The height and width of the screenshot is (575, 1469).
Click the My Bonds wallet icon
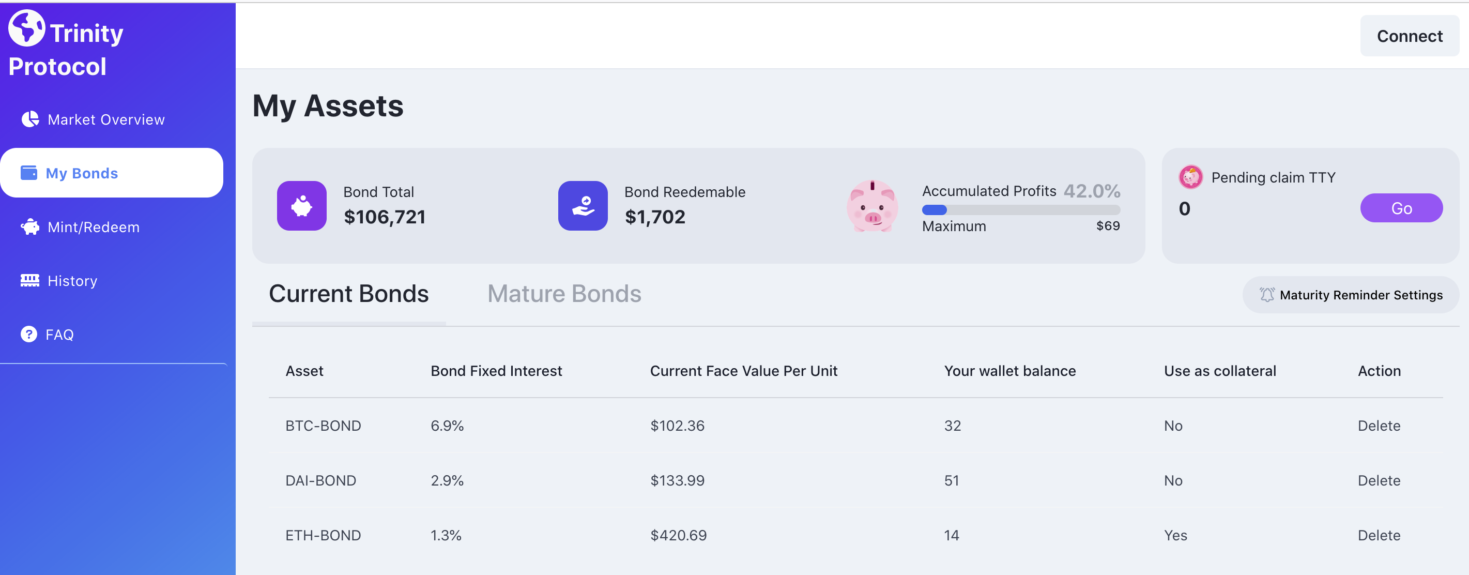[x=28, y=172]
